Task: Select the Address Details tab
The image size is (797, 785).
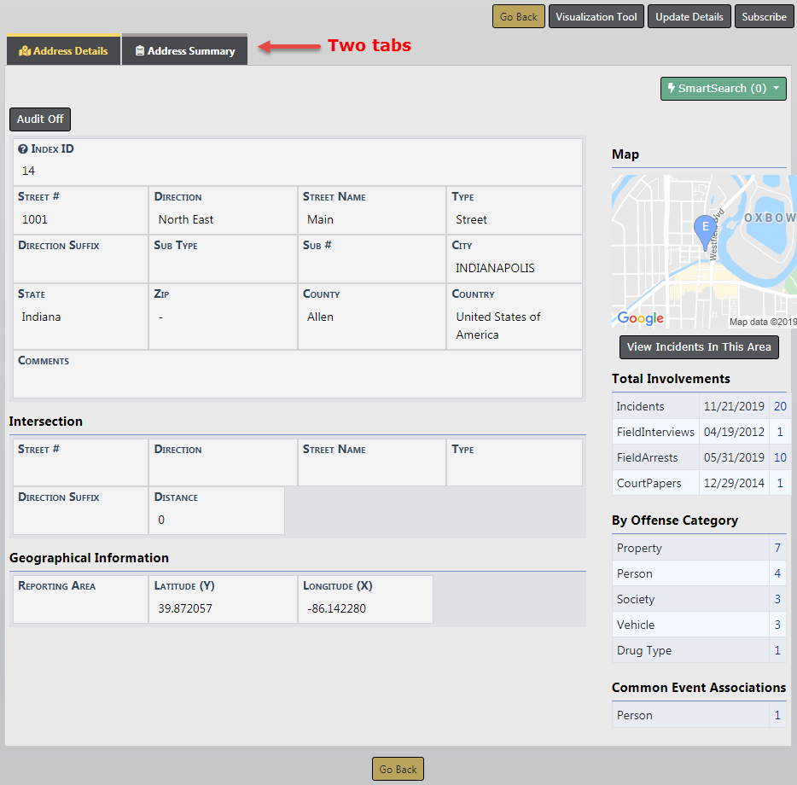Action: (x=64, y=51)
